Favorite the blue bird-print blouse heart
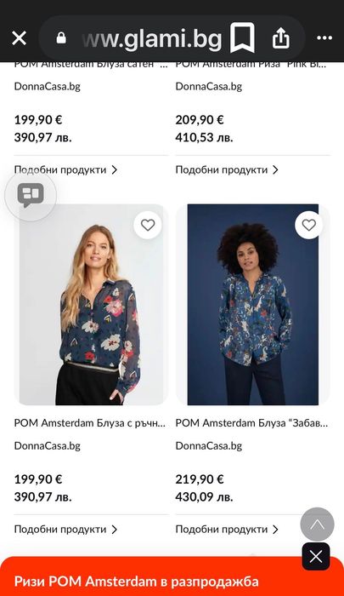Image resolution: width=344 pixels, height=596 pixels. [x=308, y=225]
